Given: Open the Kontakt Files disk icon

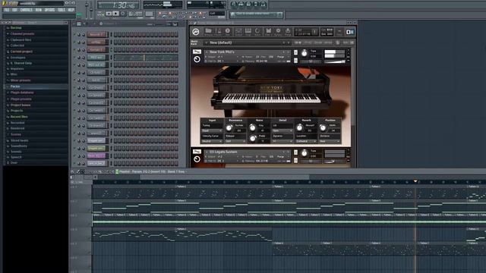Looking at the screenshot, I should pyautogui.click(x=268, y=32).
